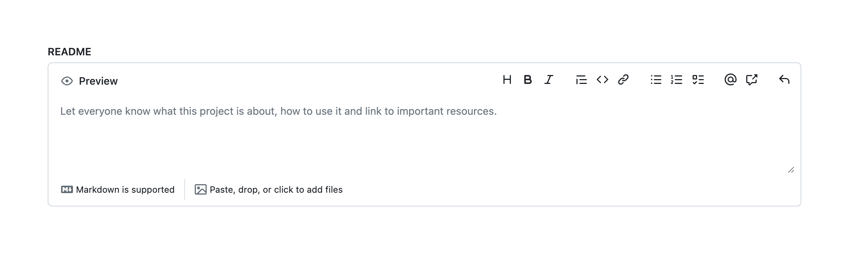The height and width of the screenshot is (254, 849).
Task: Add a hyperlink using the link icon
Action: click(623, 80)
